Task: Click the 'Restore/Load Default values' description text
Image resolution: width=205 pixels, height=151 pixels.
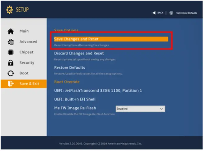Action: click(88, 74)
